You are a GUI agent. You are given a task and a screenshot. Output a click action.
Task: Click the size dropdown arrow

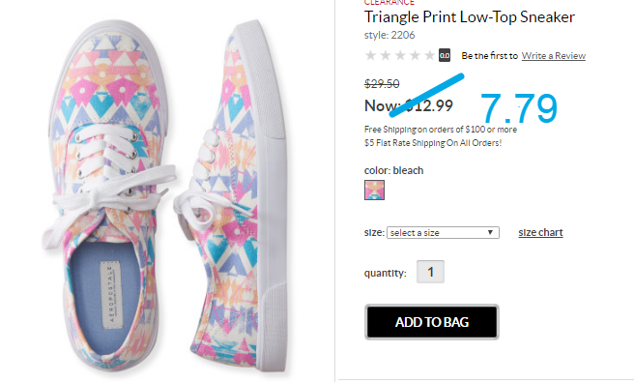pyautogui.click(x=490, y=233)
